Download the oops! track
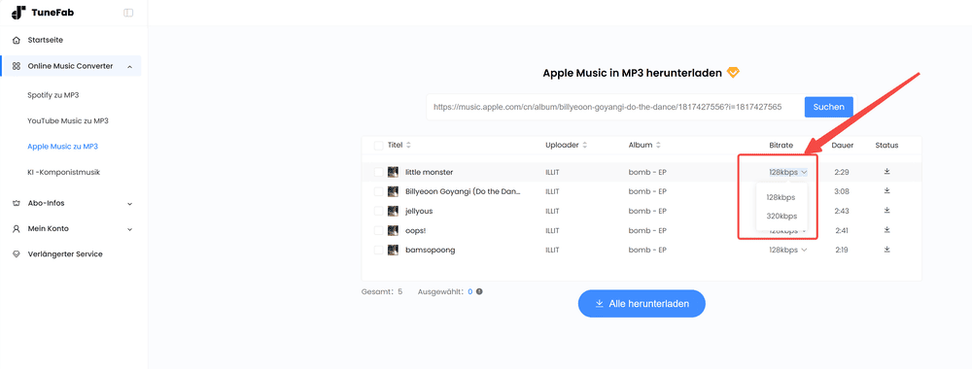Image resolution: width=972 pixels, height=369 pixels. (886, 230)
